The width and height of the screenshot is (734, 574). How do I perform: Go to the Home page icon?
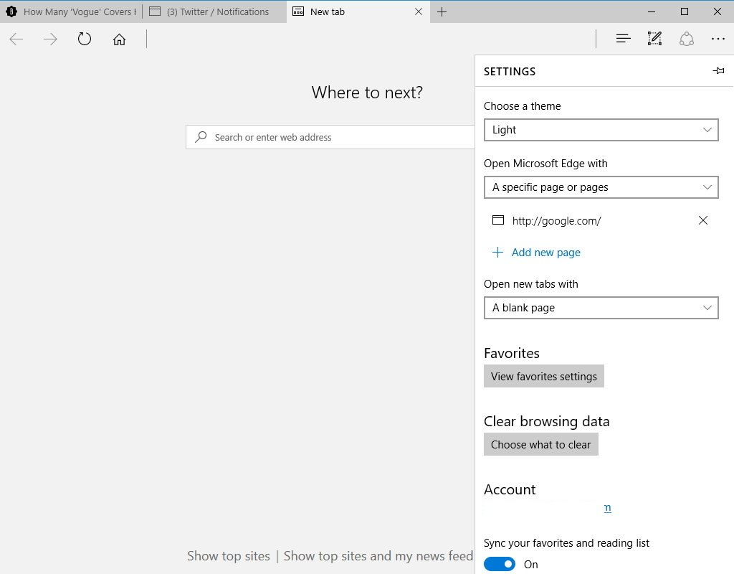pos(119,39)
